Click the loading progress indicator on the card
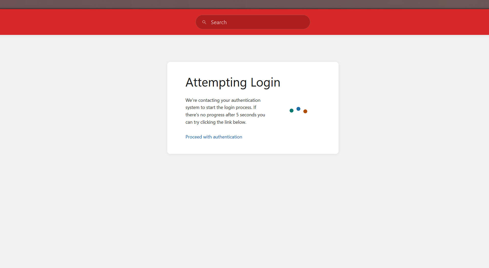This screenshot has height=268, width=489. [298, 110]
